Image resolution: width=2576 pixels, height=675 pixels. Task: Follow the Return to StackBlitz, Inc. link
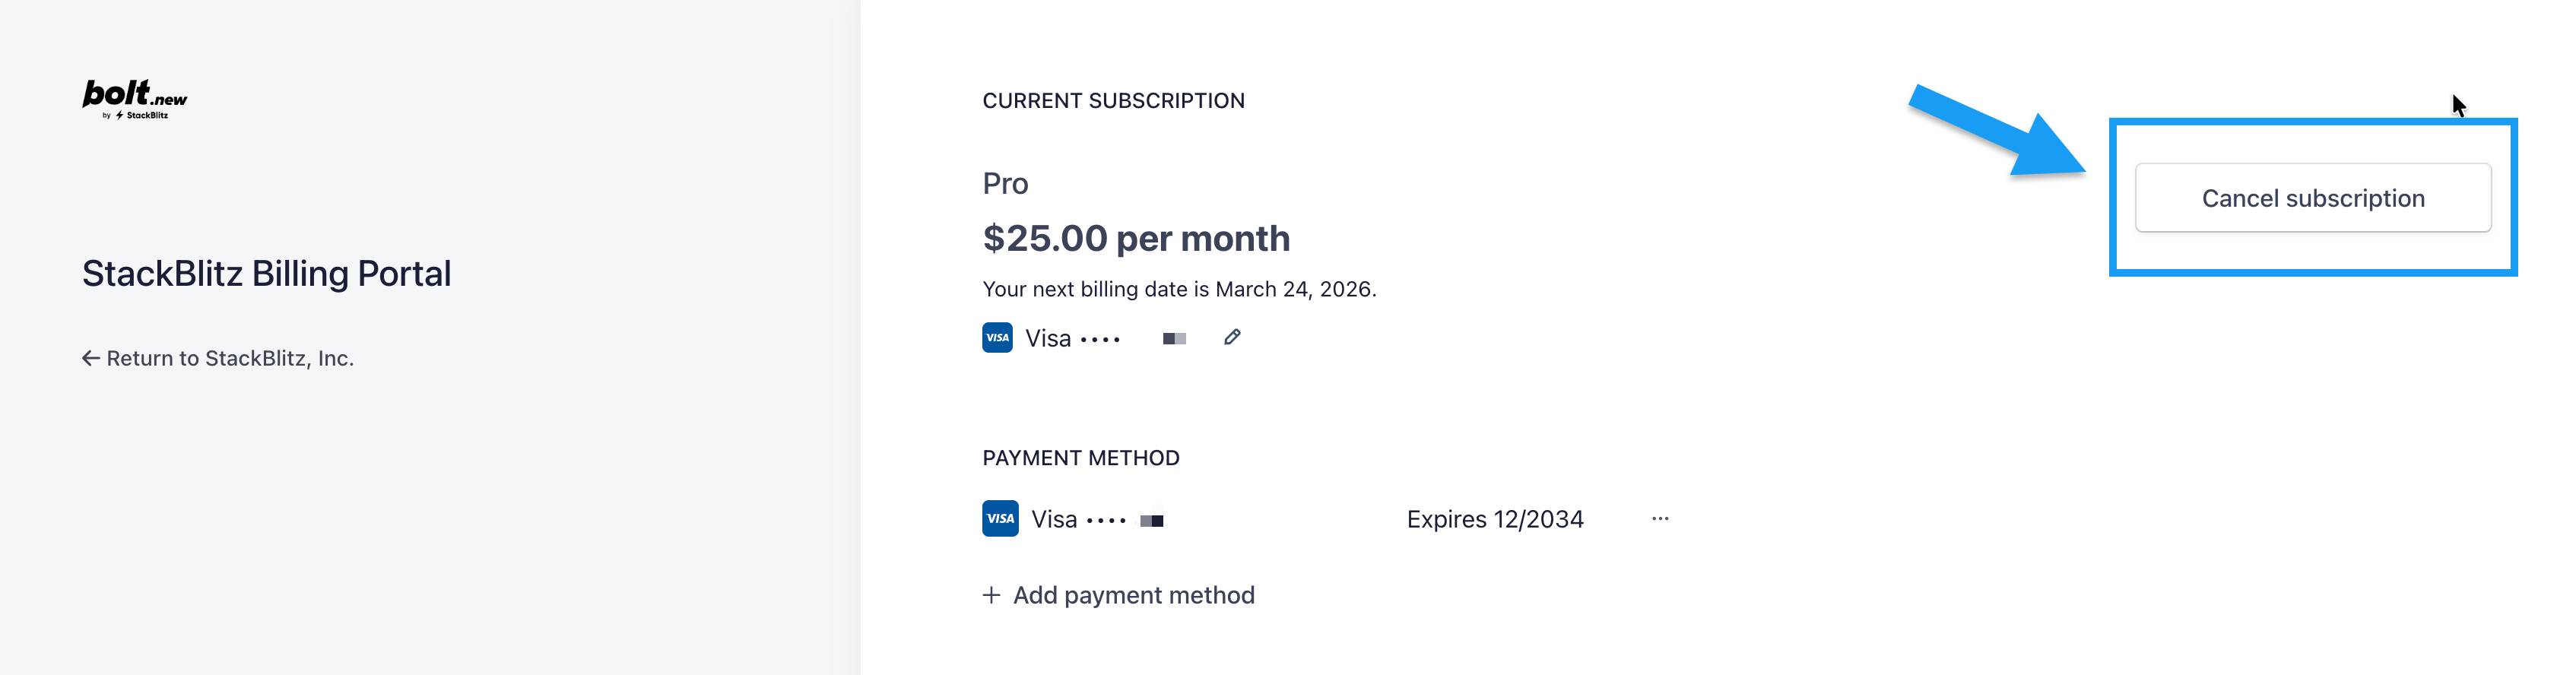(x=230, y=358)
